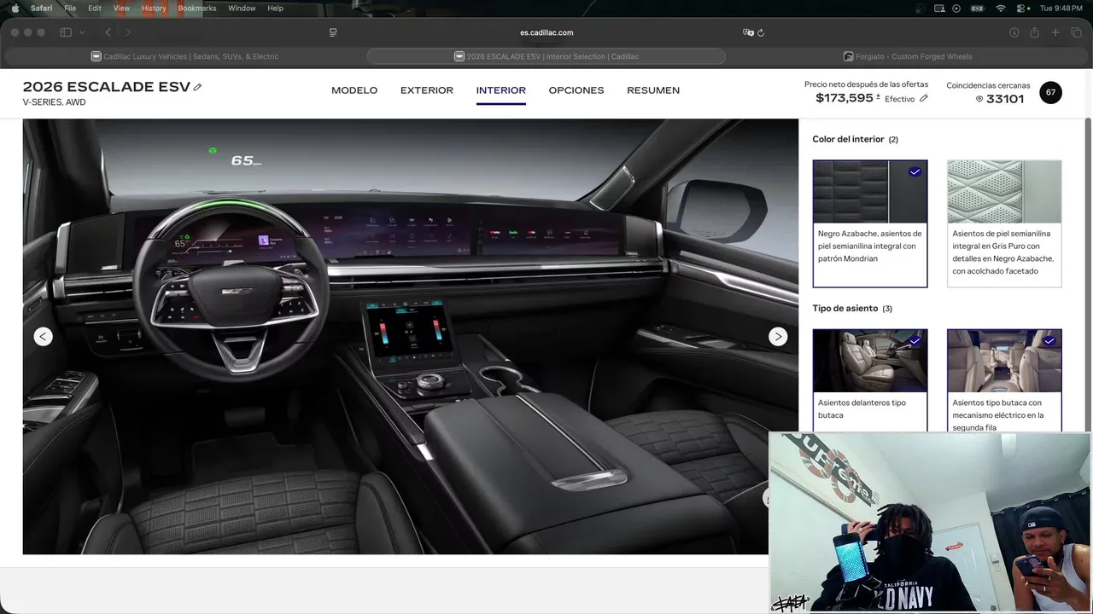Go to the RESUMEN step
1093x614 pixels.
click(x=653, y=90)
